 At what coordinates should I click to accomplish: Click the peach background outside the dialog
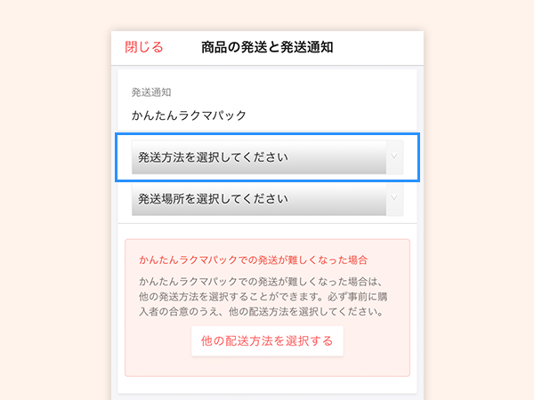coord(54,204)
